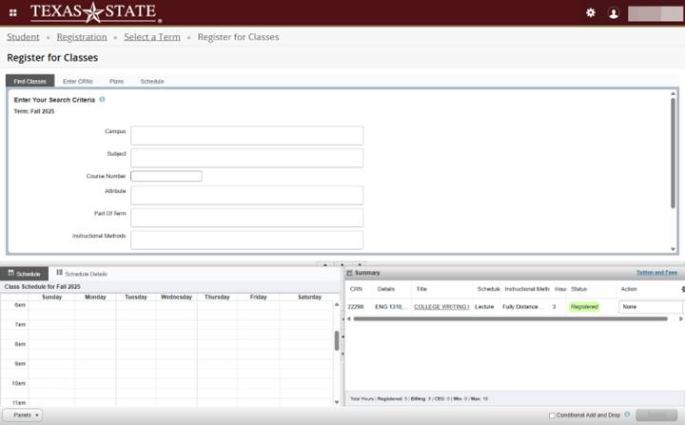685x425 pixels.
Task: Click the Course Number input field
Action: tap(166, 176)
